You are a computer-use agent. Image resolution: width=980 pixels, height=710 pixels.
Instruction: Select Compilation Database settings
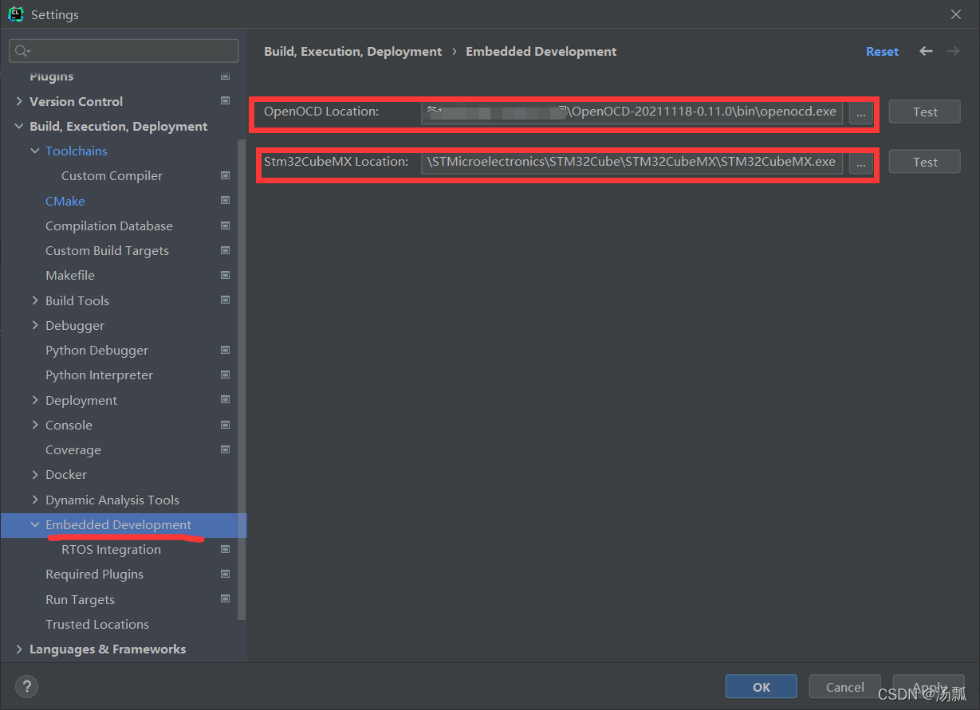pos(109,226)
